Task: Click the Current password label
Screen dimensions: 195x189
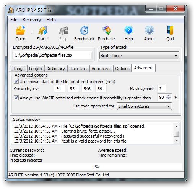Action: [x=27, y=150]
